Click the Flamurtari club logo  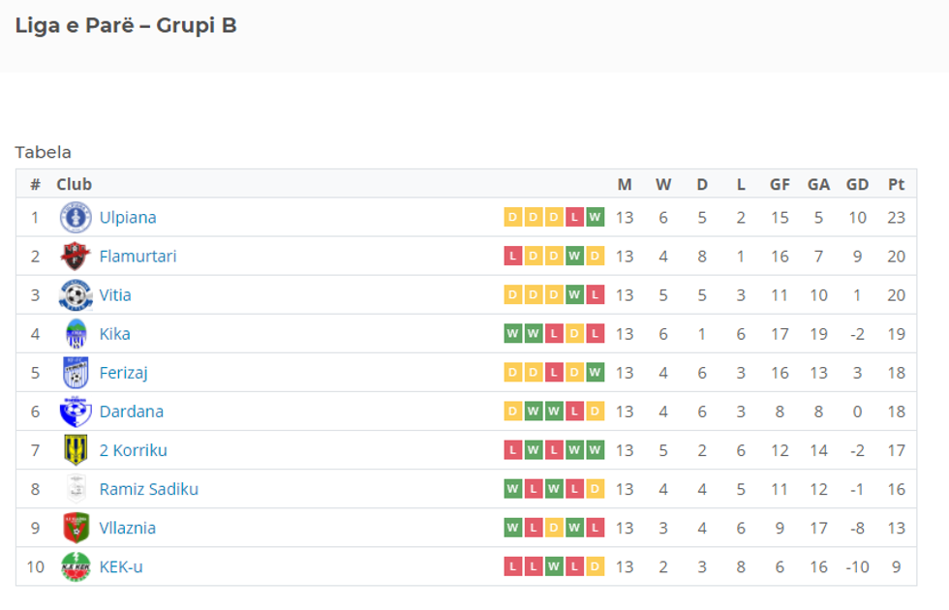coord(76,257)
